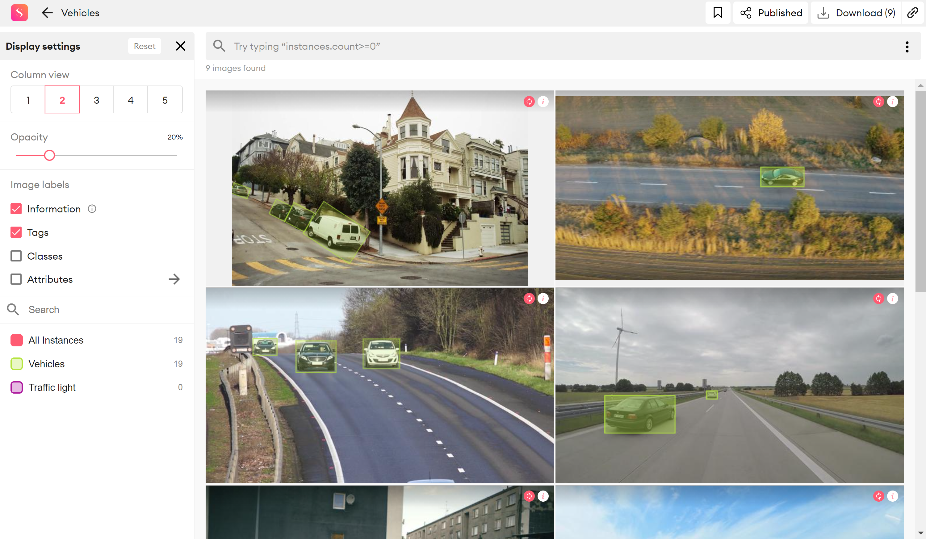The width and height of the screenshot is (926, 539).
Task: Click the gallery scrollbar up arrow
Action: point(920,85)
